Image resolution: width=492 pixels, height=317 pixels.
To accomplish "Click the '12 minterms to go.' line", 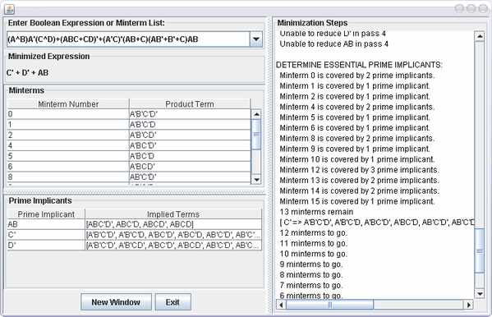I will pos(314,233).
